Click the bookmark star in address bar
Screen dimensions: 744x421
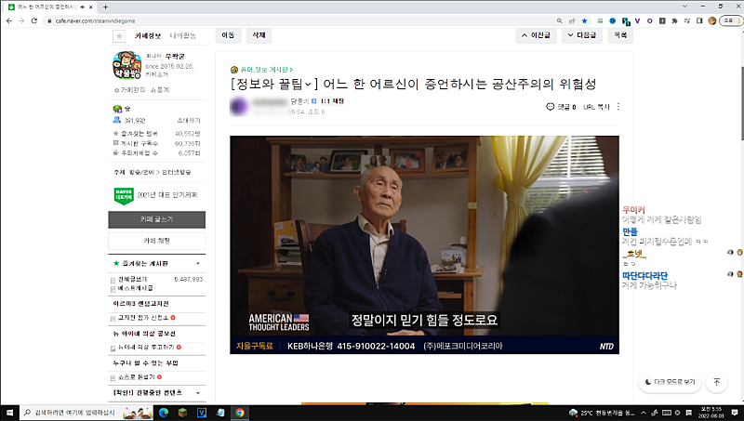584,20
